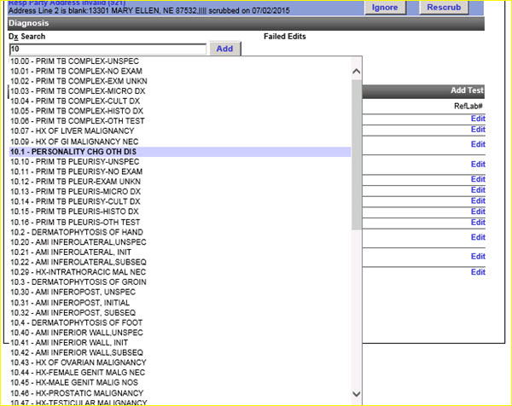
Task: Click the topmost Edit link under RefLab#
Action: [x=478, y=119]
